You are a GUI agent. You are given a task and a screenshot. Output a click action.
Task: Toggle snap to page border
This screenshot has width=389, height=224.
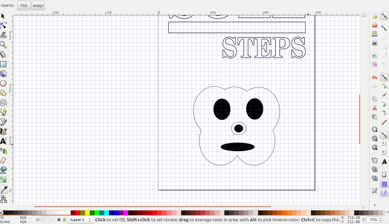[384, 175]
